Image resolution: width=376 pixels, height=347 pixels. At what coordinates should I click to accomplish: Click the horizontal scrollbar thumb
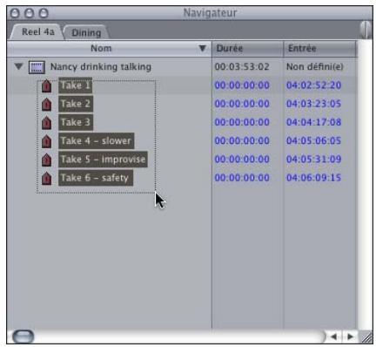click(x=23, y=337)
